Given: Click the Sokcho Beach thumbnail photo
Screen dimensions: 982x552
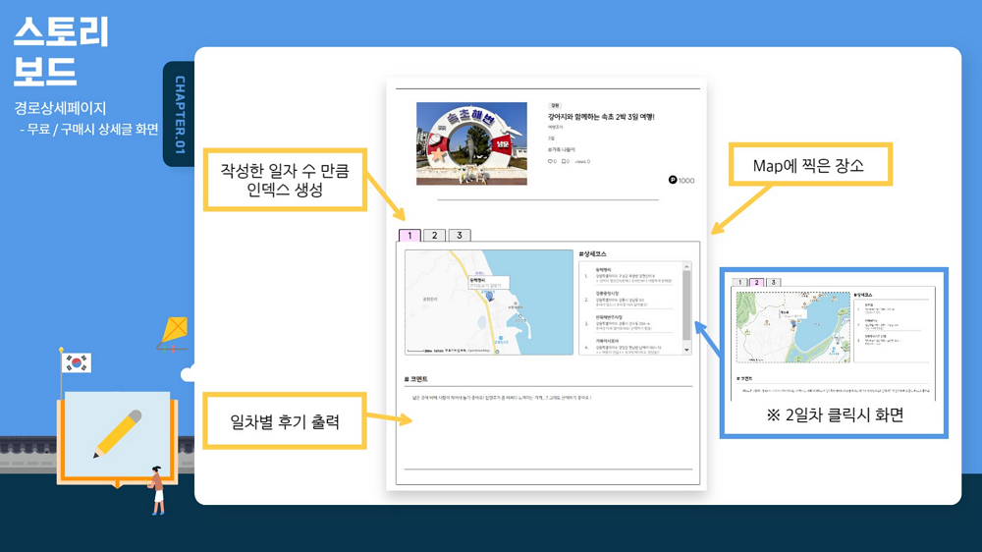Looking at the screenshot, I should coord(471,143).
